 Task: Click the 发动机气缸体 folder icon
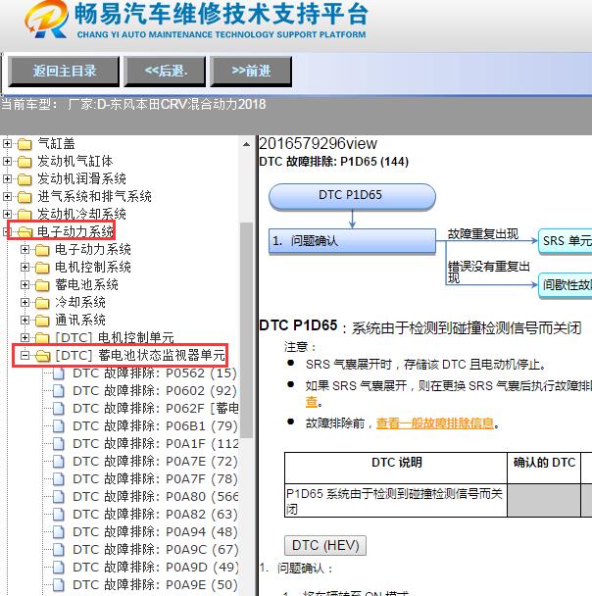pos(25,162)
